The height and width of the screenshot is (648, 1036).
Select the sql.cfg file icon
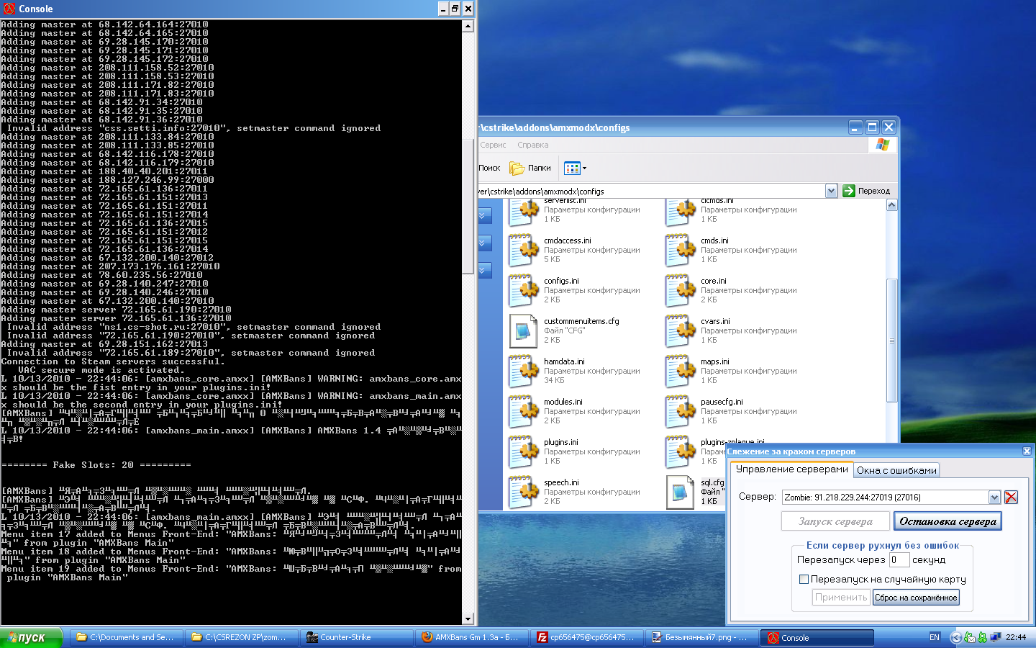click(681, 492)
